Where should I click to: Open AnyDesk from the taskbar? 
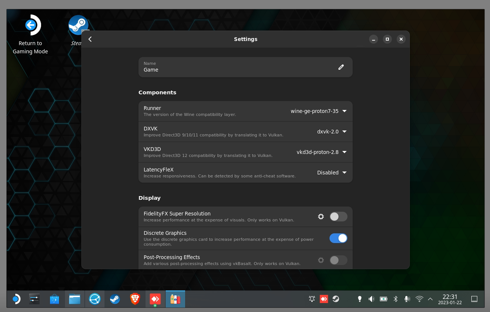[155, 299]
